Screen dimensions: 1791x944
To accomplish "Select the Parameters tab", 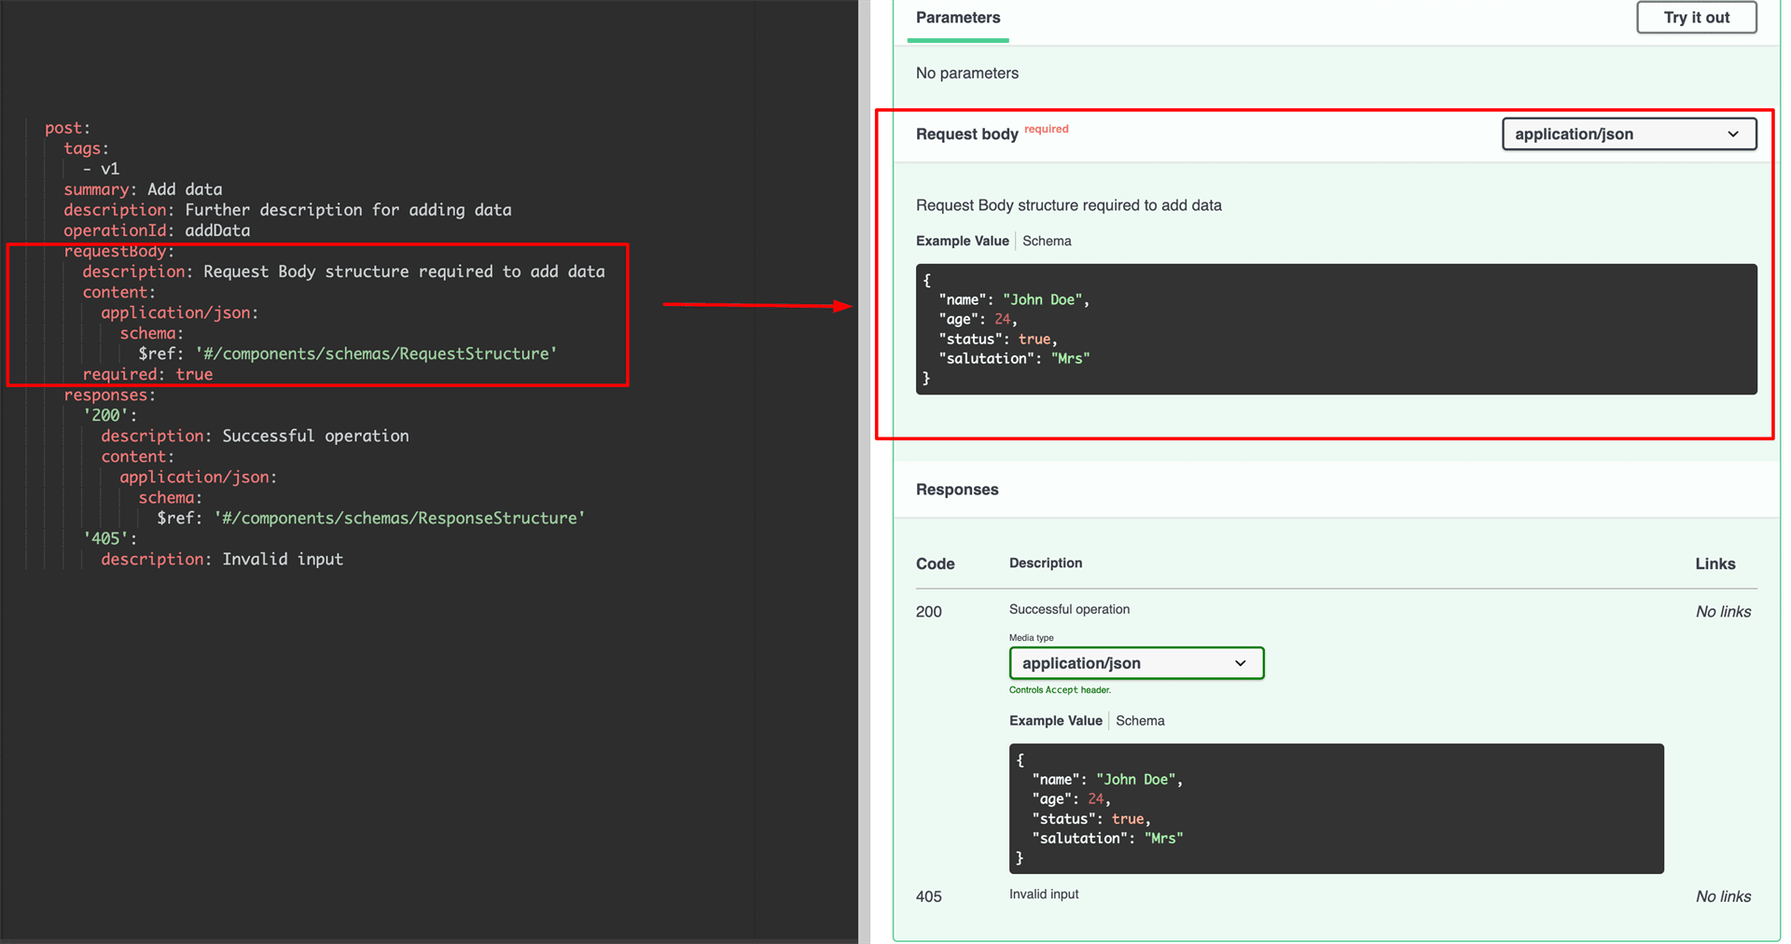I will (957, 17).
